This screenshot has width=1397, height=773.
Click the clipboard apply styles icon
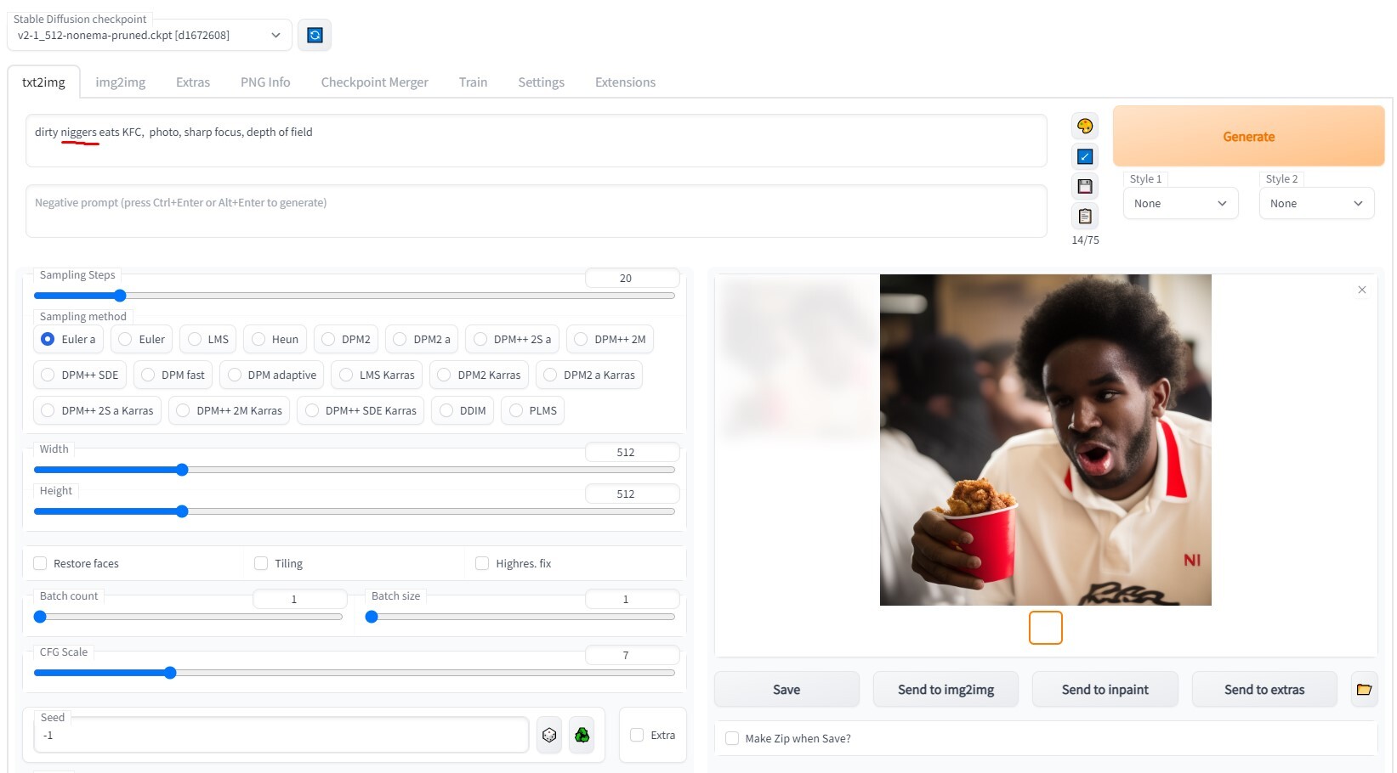[x=1084, y=216]
